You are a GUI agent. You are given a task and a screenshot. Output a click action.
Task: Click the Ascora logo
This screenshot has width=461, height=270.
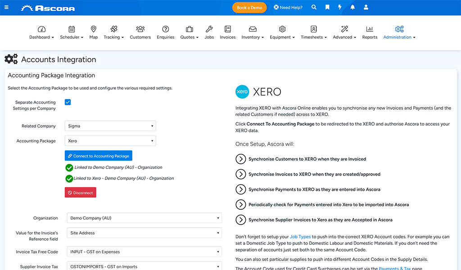pyautogui.click(x=48, y=8)
